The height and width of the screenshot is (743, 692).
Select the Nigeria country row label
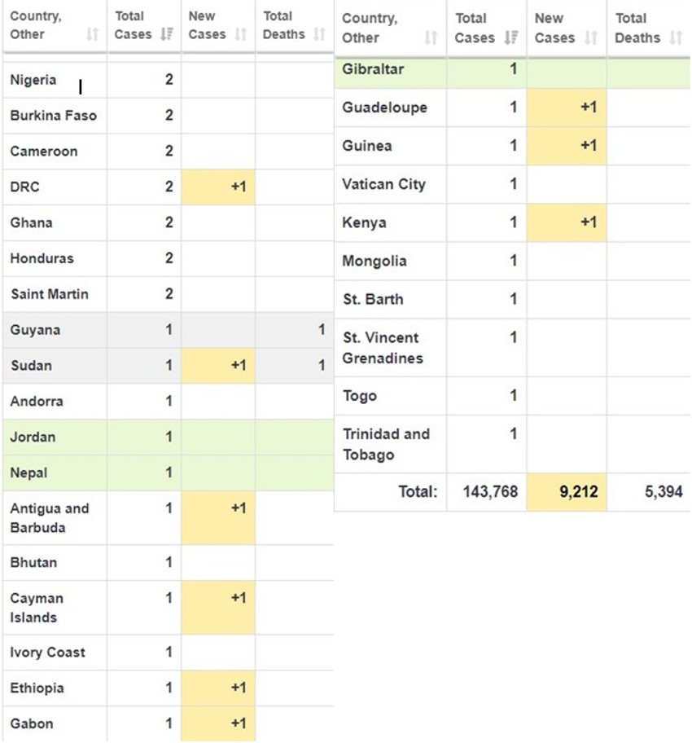click(33, 80)
